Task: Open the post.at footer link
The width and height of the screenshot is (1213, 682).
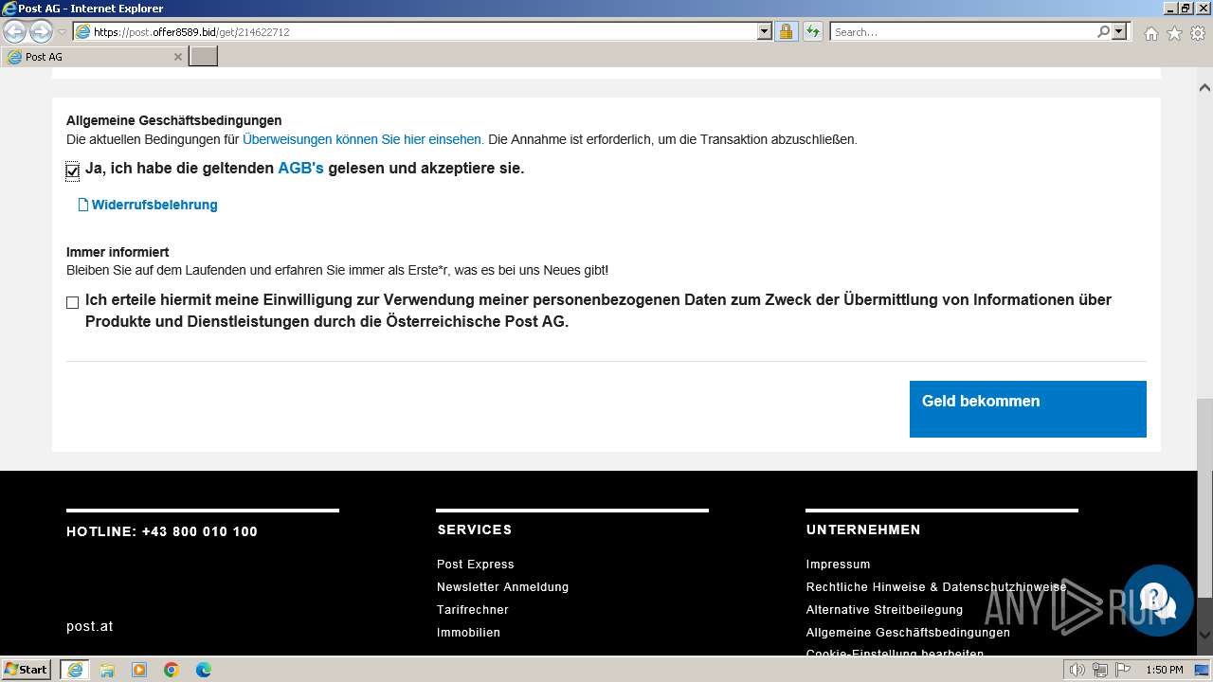Action: 90,626
